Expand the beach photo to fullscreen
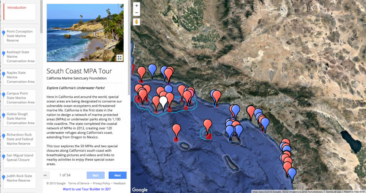The width and height of the screenshot is (366, 193). (119, 57)
